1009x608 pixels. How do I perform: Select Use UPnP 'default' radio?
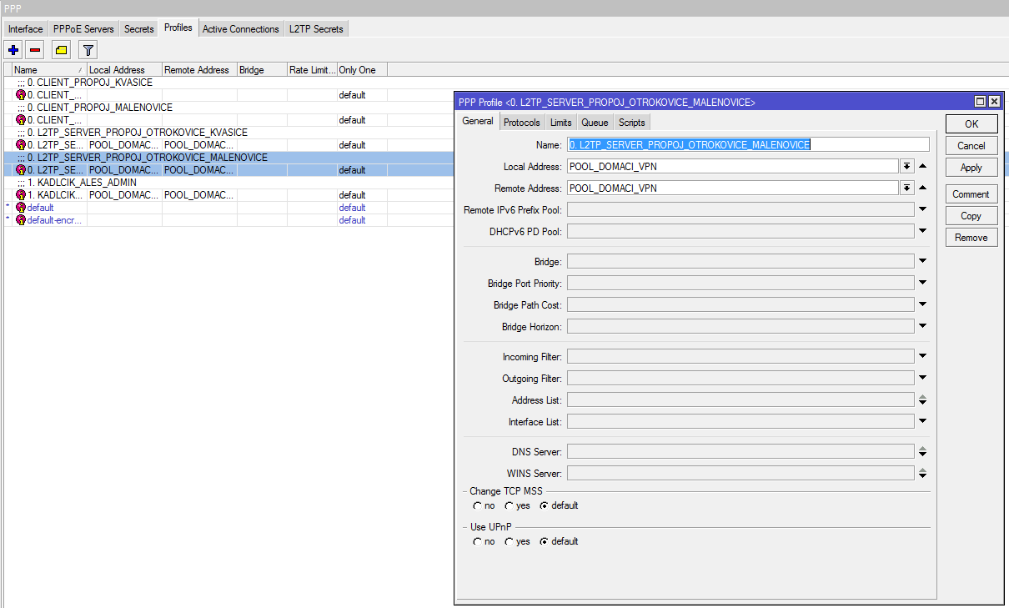544,541
